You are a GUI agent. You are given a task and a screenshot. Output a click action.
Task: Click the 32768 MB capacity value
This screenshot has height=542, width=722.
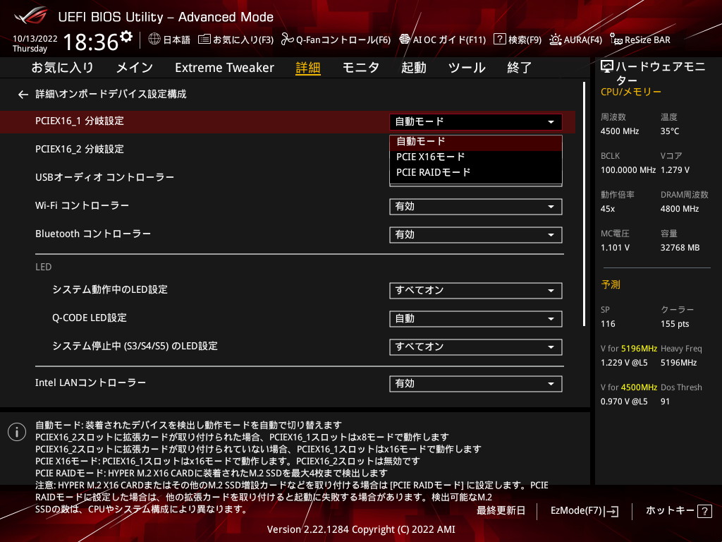pyautogui.click(x=680, y=248)
